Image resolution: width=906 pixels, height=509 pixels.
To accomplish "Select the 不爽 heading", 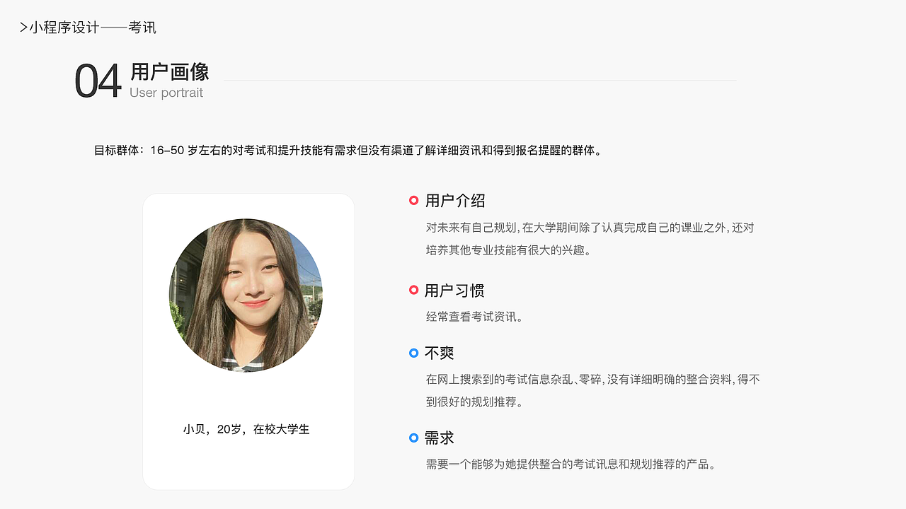I will 440,353.
